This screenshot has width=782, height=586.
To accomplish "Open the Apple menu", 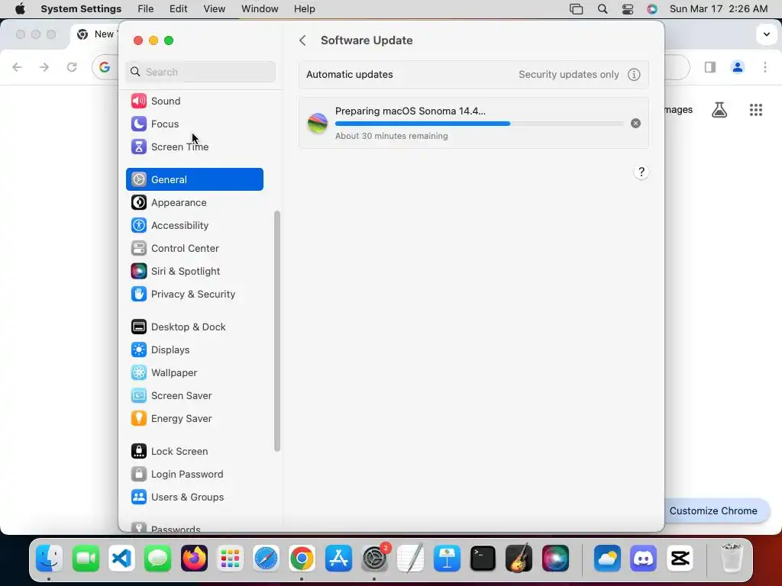I will click(20, 9).
